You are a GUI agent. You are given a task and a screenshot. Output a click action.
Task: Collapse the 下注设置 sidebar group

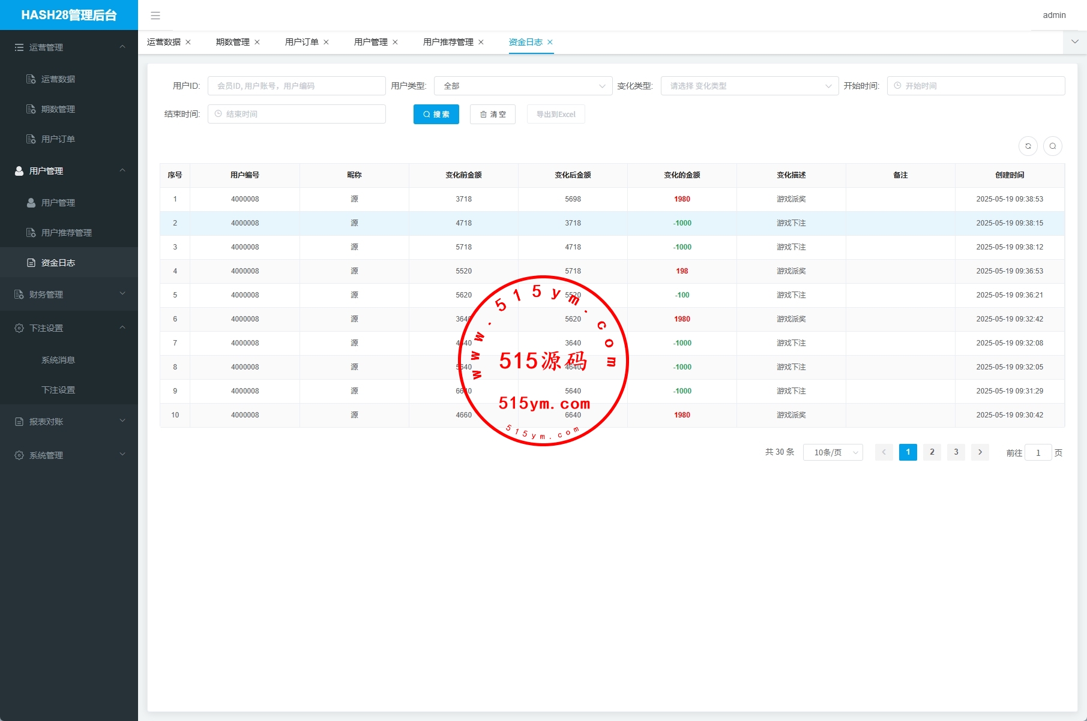tap(68, 328)
